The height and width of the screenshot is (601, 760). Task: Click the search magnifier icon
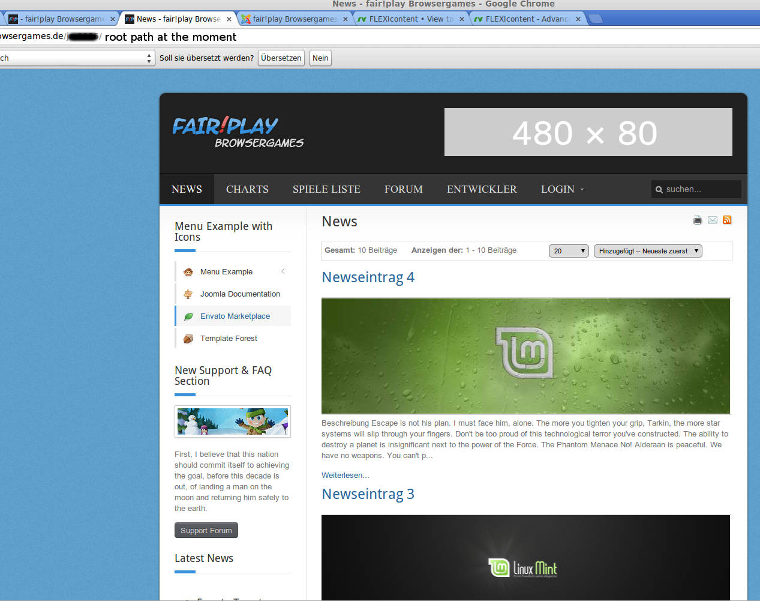coord(659,190)
